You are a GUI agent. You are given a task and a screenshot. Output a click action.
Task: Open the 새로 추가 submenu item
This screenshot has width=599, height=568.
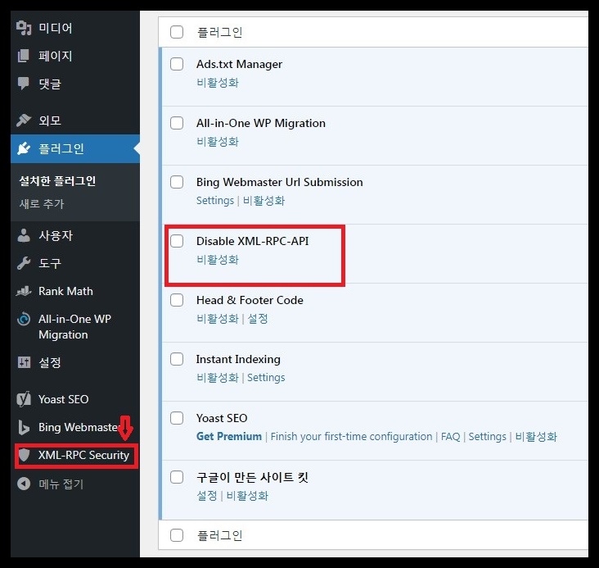click(x=42, y=203)
